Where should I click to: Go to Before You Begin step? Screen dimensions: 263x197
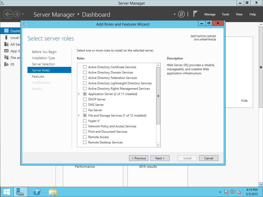point(44,52)
